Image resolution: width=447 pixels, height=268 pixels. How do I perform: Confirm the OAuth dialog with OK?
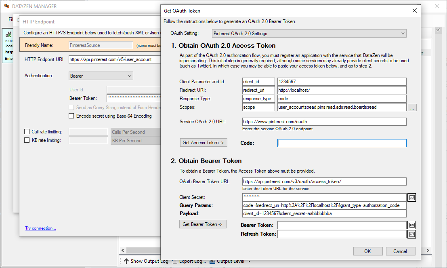click(368, 251)
